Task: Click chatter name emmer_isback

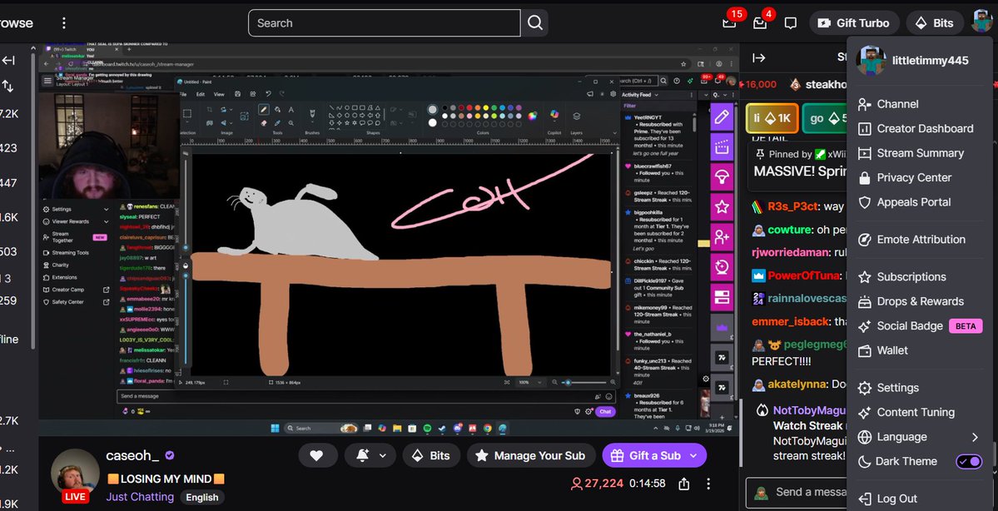Action: coord(791,322)
